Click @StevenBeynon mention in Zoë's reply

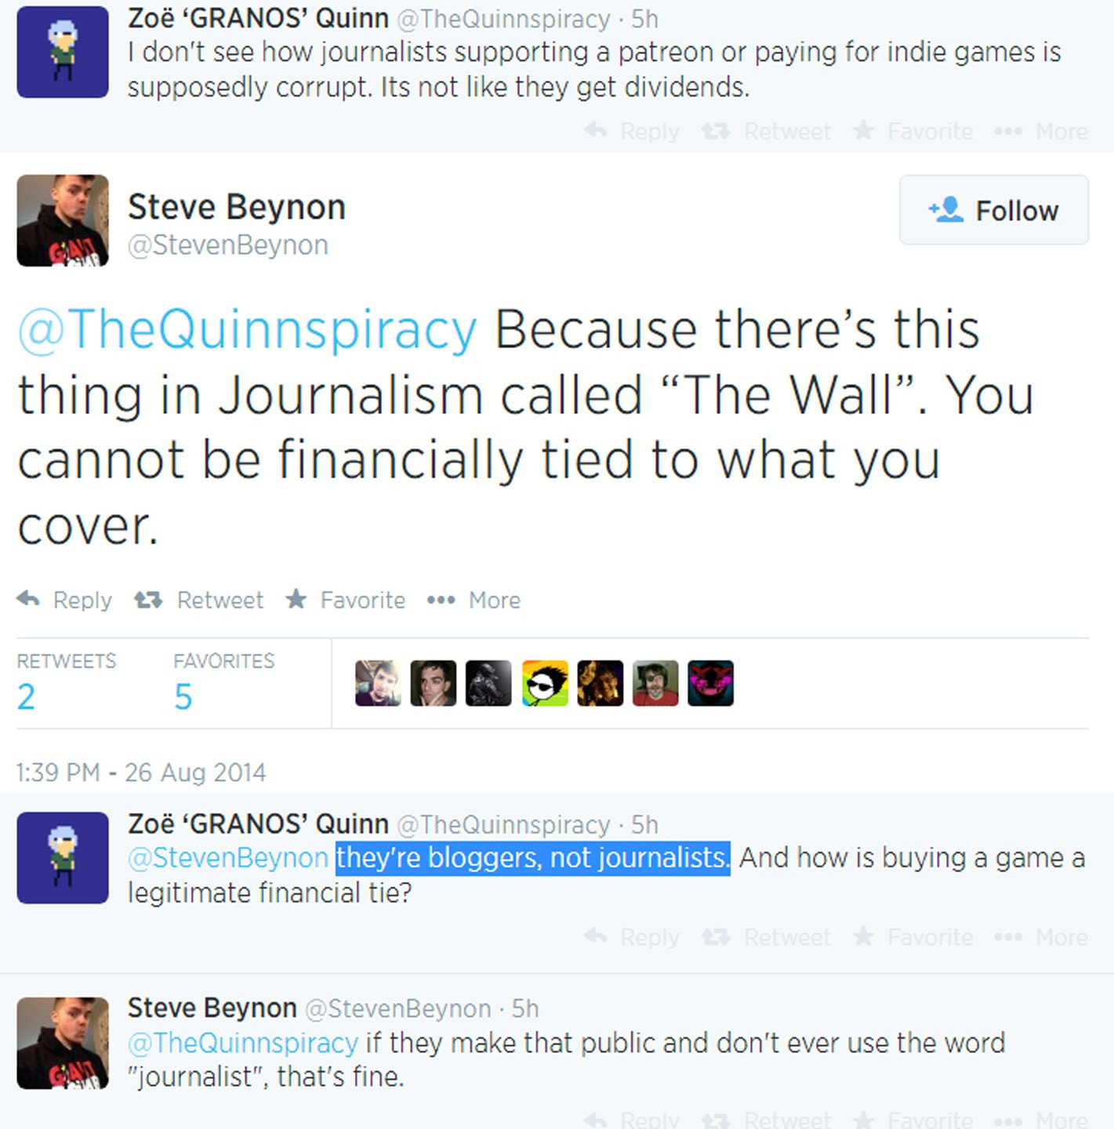pyautogui.click(x=228, y=858)
